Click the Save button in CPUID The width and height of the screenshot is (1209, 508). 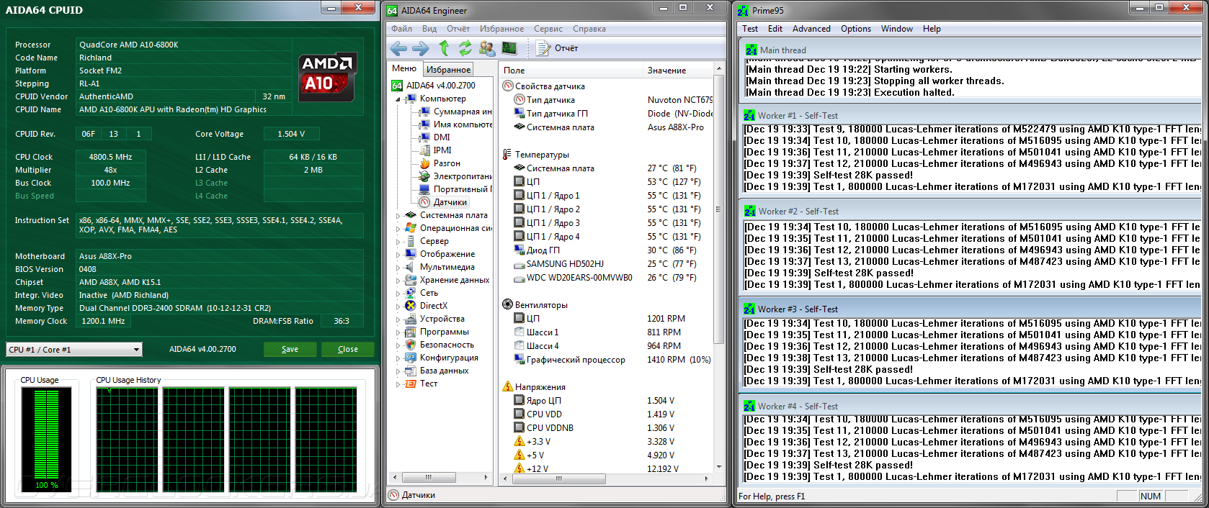point(290,349)
